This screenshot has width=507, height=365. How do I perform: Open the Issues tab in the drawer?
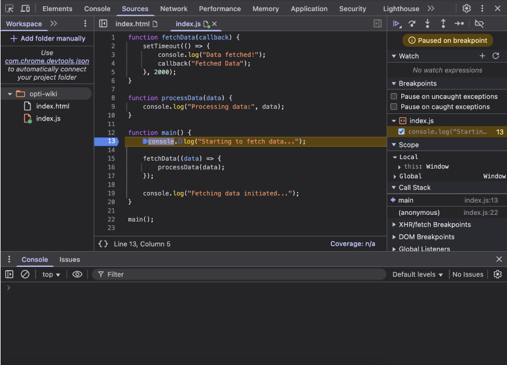(69, 260)
